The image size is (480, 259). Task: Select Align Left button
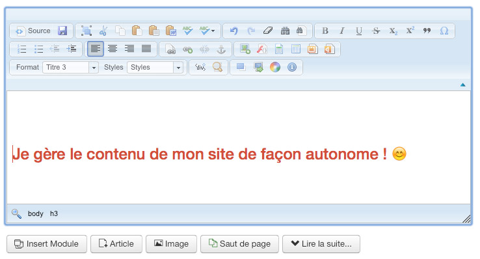coord(96,49)
